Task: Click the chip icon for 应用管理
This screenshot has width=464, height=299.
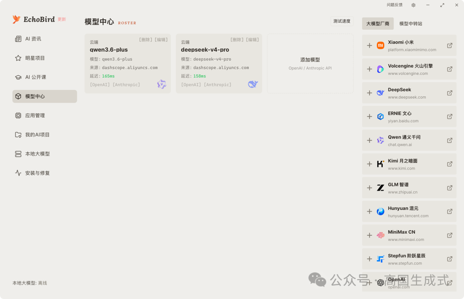Action: click(x=18, y=116)
